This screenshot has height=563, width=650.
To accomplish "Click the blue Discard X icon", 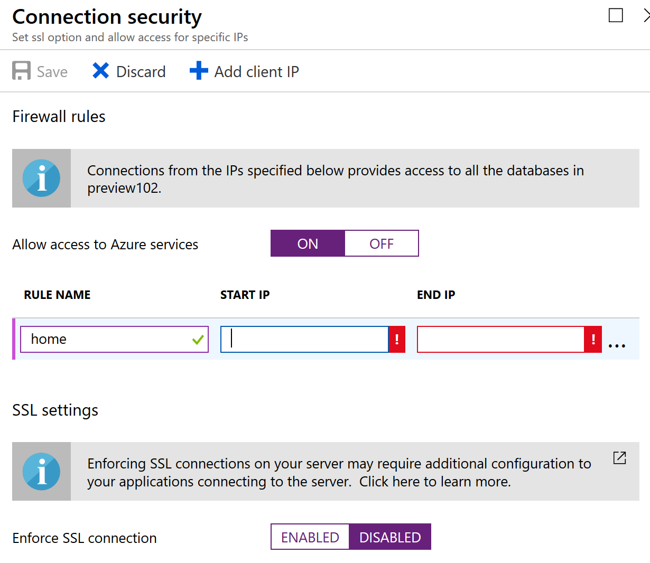I will click(100, 71).
